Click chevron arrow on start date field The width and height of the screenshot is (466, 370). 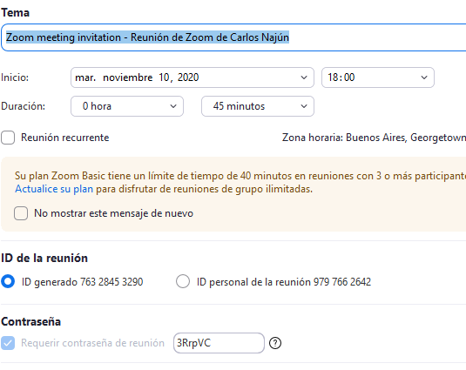coord(304,77)
